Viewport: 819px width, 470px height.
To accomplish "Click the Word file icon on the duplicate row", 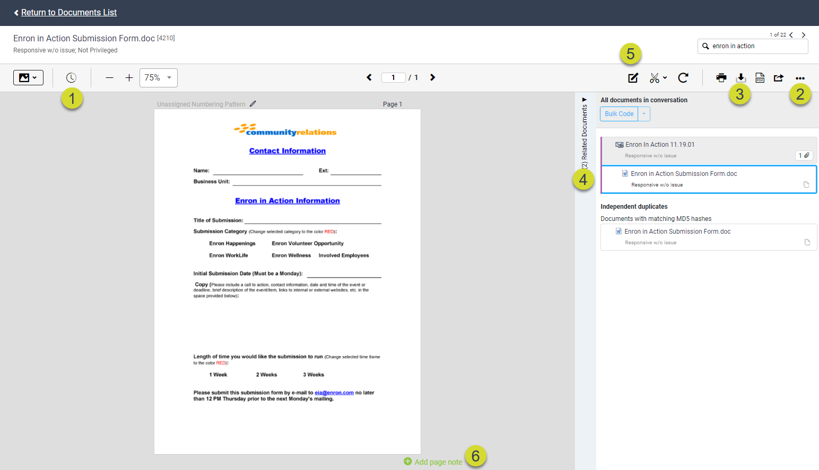I will tap(618, 231).
